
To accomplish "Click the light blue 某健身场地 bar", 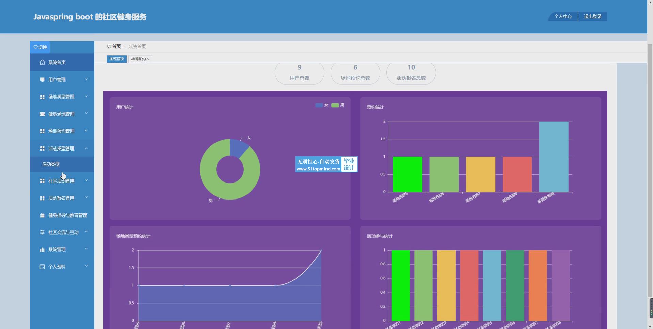I will pyautogui.click(x=554, y=157).
